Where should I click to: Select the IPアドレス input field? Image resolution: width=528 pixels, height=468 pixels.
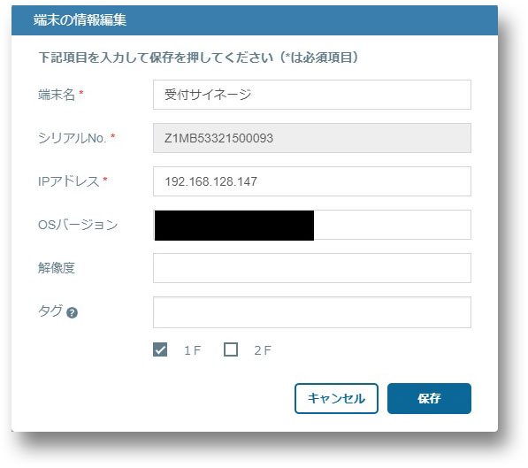[312, 181]
